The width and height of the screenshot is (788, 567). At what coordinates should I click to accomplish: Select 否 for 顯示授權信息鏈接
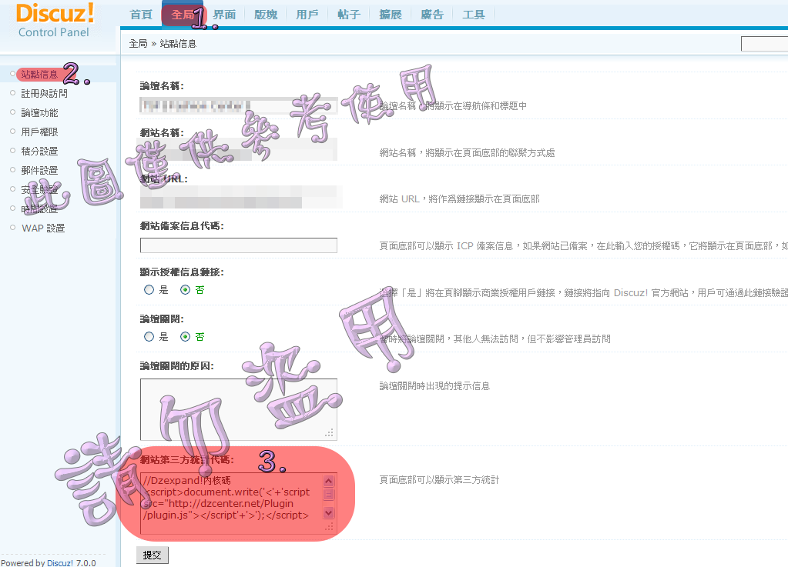185,289
